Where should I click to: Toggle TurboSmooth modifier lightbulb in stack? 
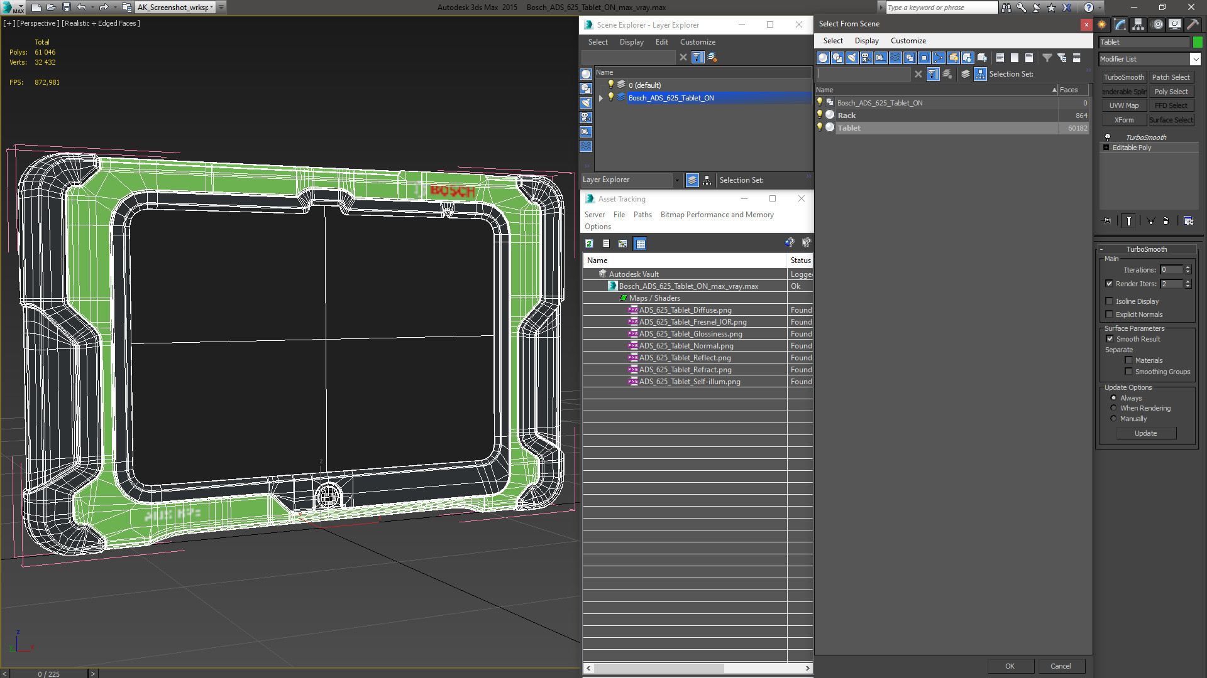[1108, 137]
